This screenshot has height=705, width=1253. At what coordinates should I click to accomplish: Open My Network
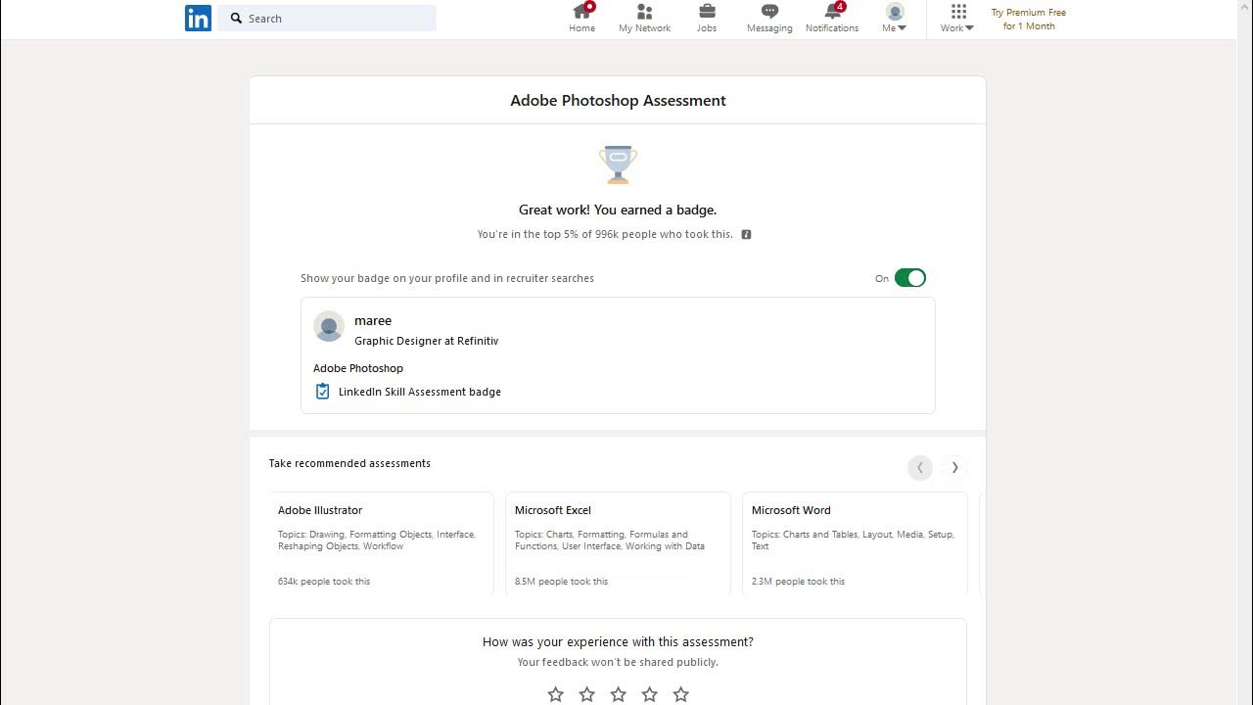click(x=644, y=19)
